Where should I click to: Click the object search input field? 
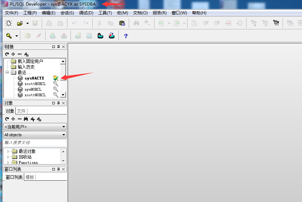35,142
